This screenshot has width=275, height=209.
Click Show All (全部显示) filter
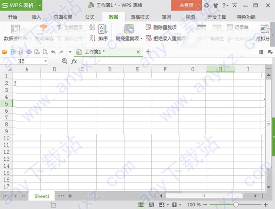tap(70, 27)
